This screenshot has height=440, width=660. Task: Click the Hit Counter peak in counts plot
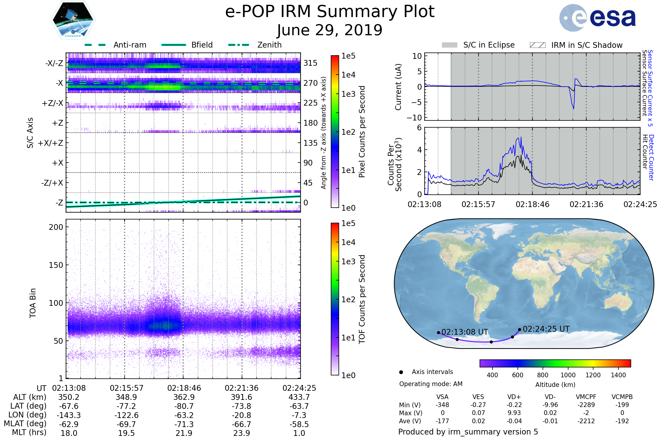[521, 155]
